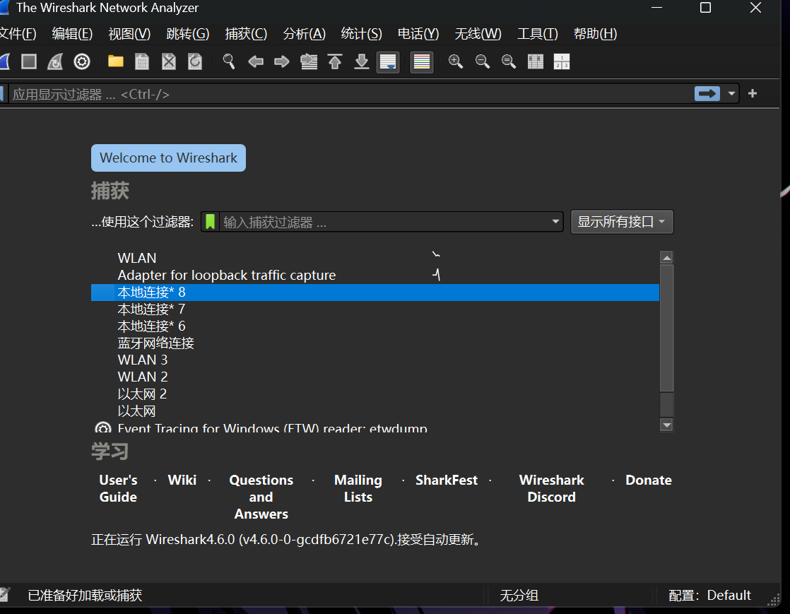
Task: Open the 帮助(H) menu
Action: [x=595, y=34]
